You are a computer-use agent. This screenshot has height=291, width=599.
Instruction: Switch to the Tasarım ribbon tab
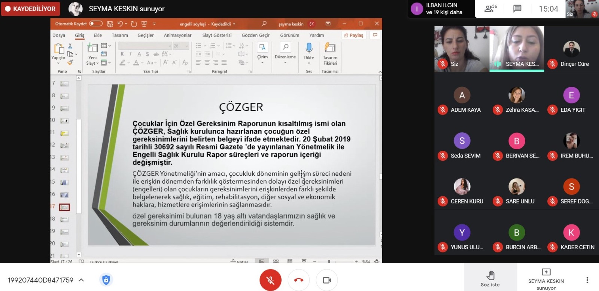(x=120, y=35)
